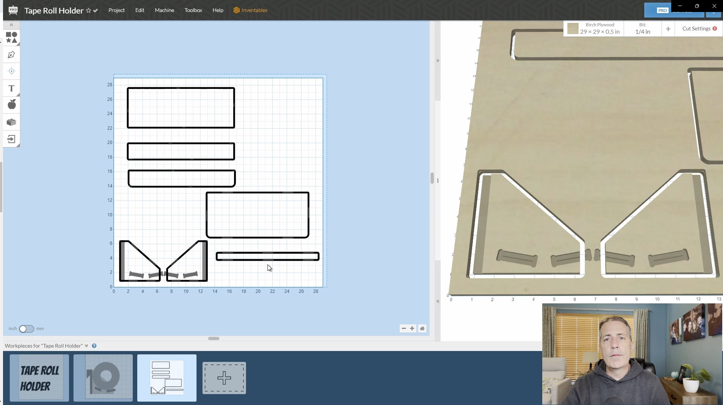
Task: Toggle units between inch and mm
Action: pos(26,329)
